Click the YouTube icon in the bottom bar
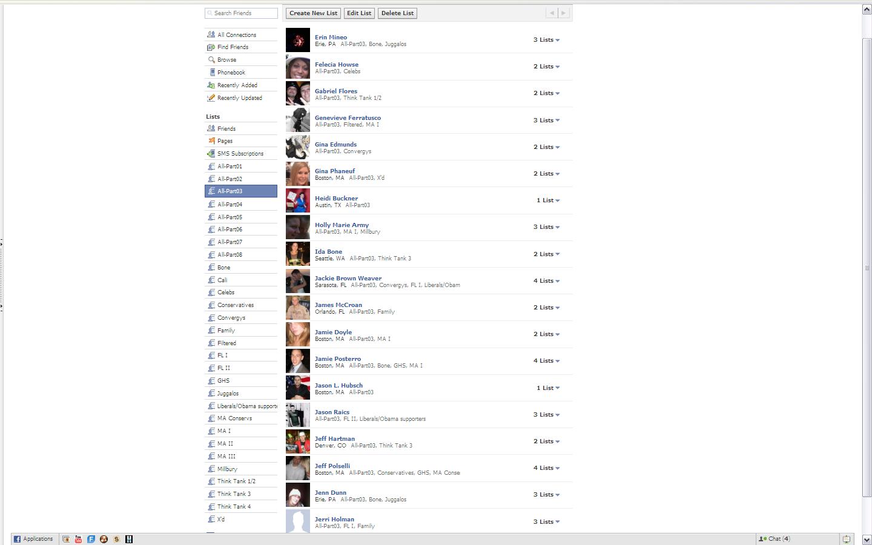Screen dimensions: 872x545 point(78,539)
